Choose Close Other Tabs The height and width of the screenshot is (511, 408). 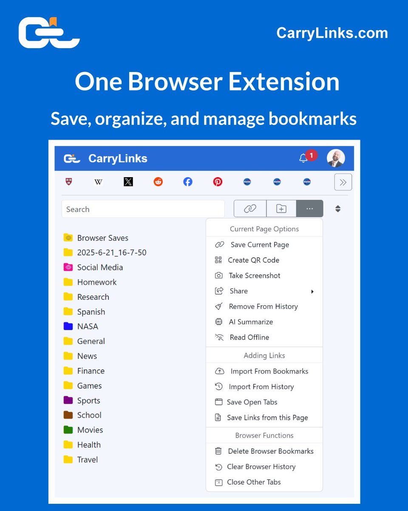[x=264, y=482]
